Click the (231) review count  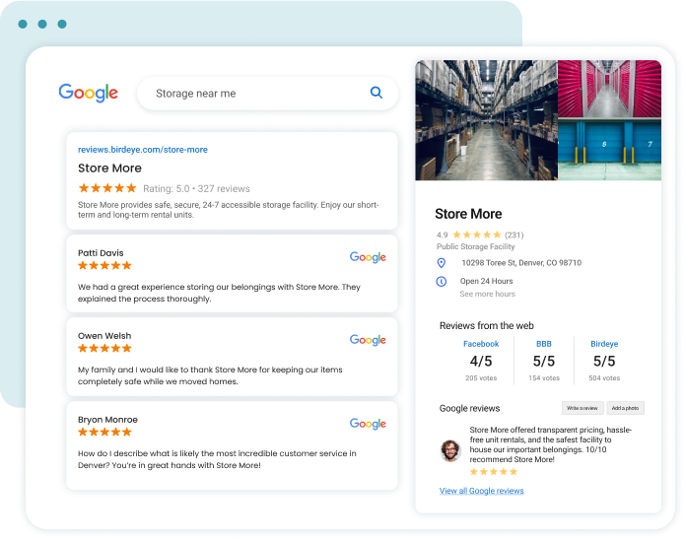click(514, 236)
